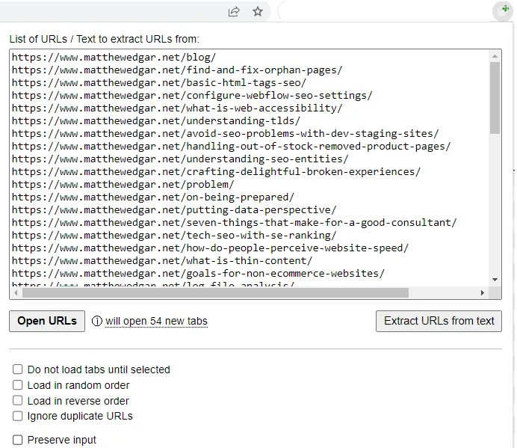Click the info icon beside tab count
Viewport: 517px width, 448px height.
[96, 321]
